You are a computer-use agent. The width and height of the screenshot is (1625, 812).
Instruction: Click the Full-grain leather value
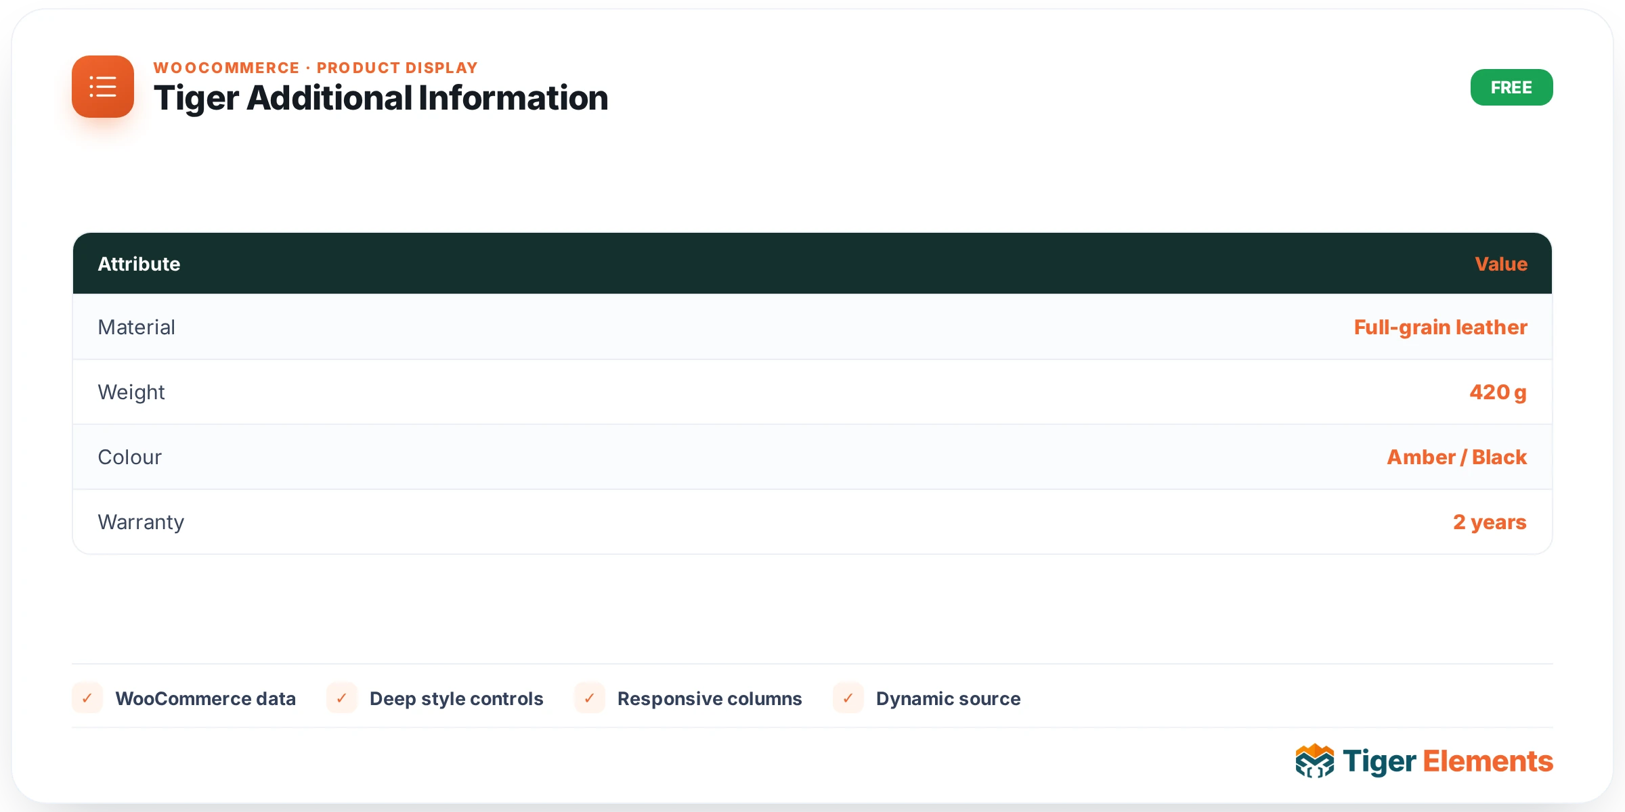click(1440, 328)
